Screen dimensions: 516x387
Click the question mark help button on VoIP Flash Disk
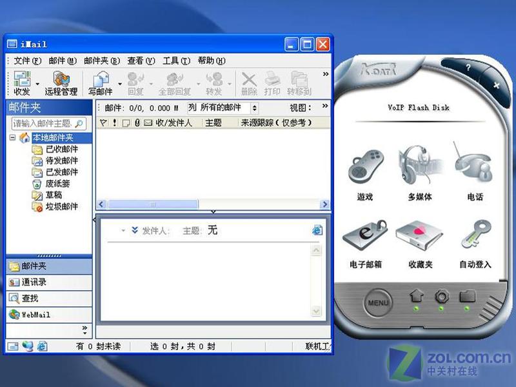click(x=468, y=68)
